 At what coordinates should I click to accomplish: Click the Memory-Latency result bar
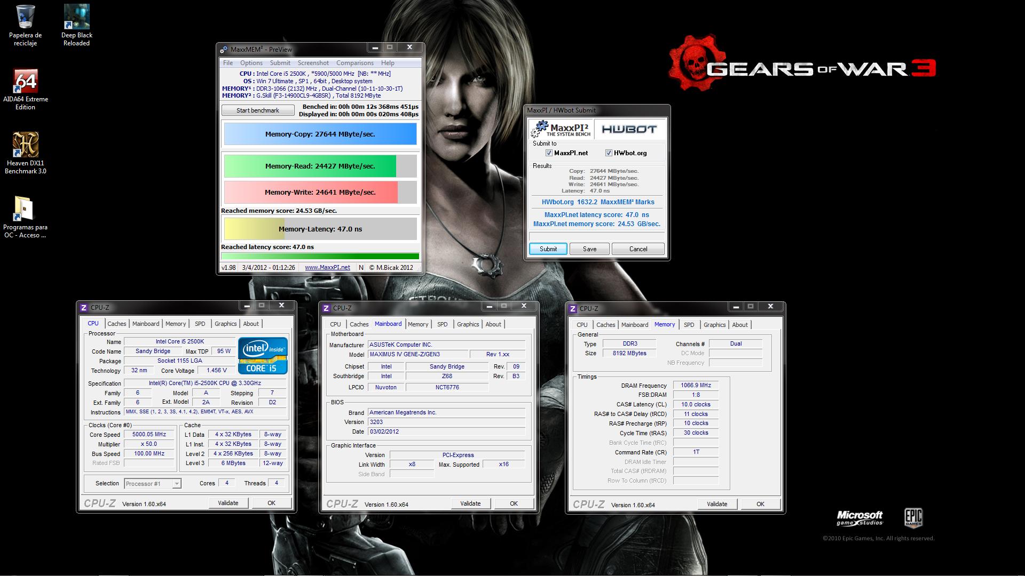coord(320,229)
